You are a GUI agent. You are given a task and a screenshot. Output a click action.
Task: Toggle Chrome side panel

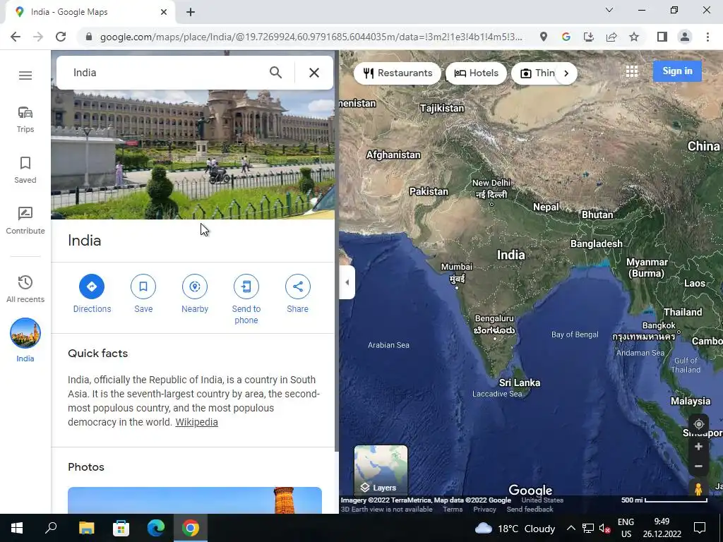click(662, 37)
